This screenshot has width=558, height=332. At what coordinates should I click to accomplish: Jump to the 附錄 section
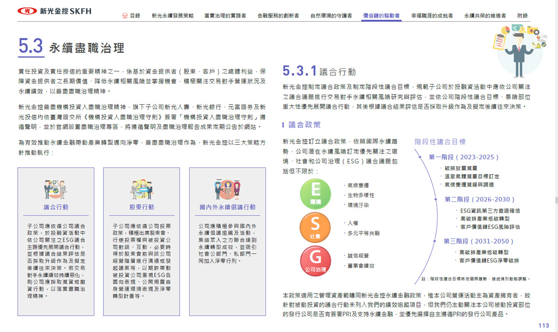click(523, 16)
